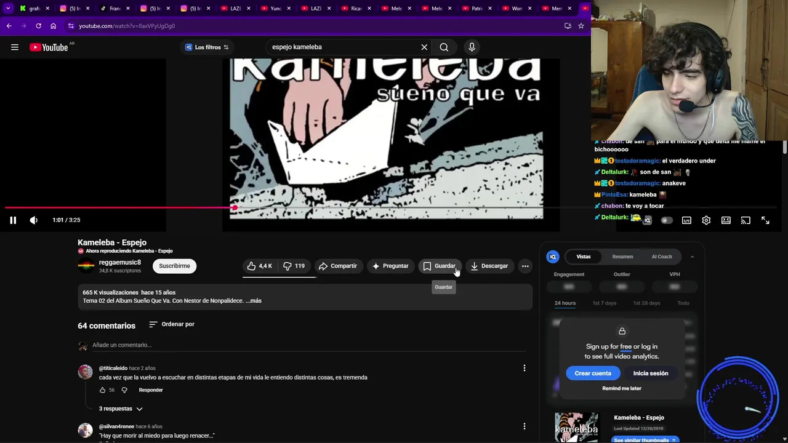This screenshot has height=443, width=788.
Task: Switch to the 24 hours range tab
Action: tap(565, 303)
